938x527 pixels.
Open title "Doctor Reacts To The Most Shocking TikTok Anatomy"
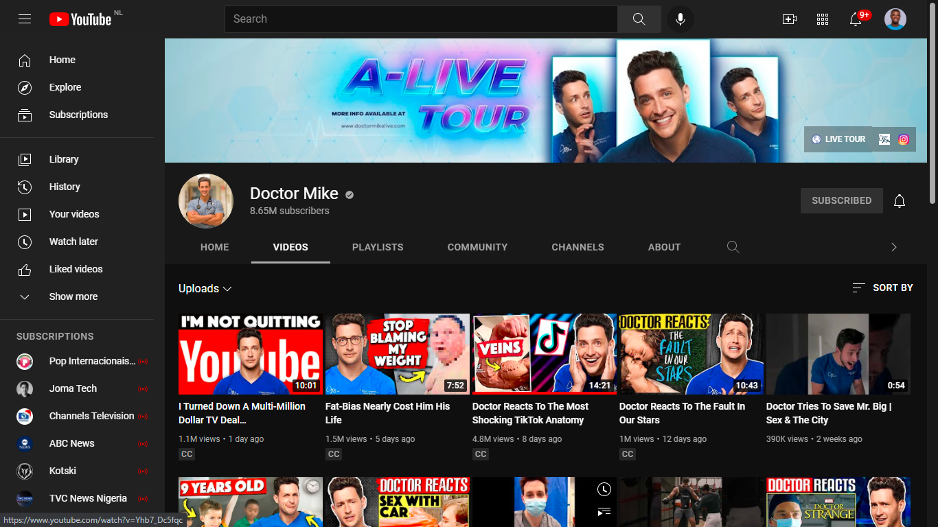[531, 413]
